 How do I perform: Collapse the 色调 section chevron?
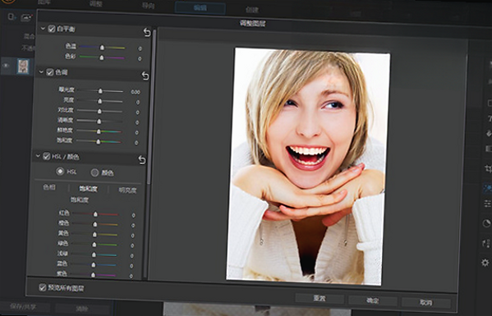click(x=41, y=71)
